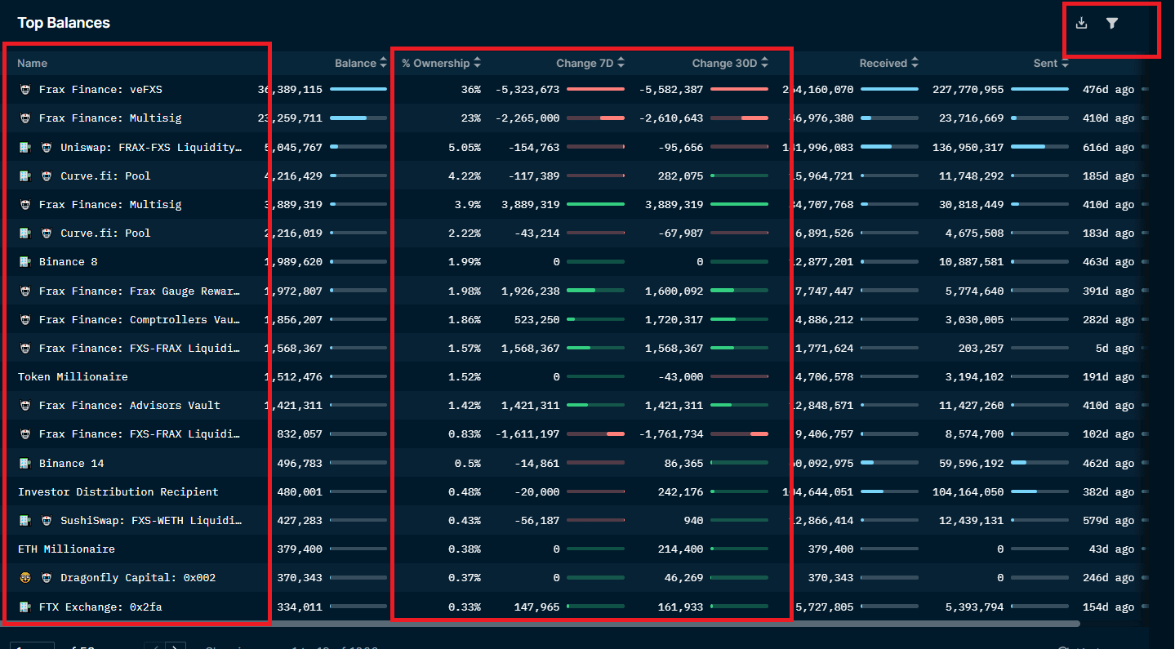The height and width of the screenshot is (649, 1175).
Task: Open the Token Millionaire holder entry
Action: click(72, 376)
